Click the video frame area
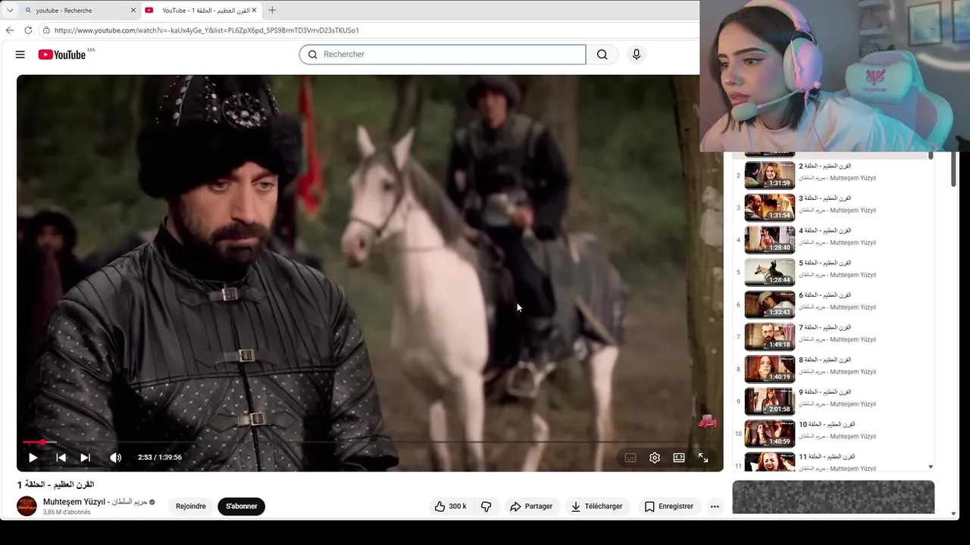Viewport: 970px width, 545px height. pos(370,272)
